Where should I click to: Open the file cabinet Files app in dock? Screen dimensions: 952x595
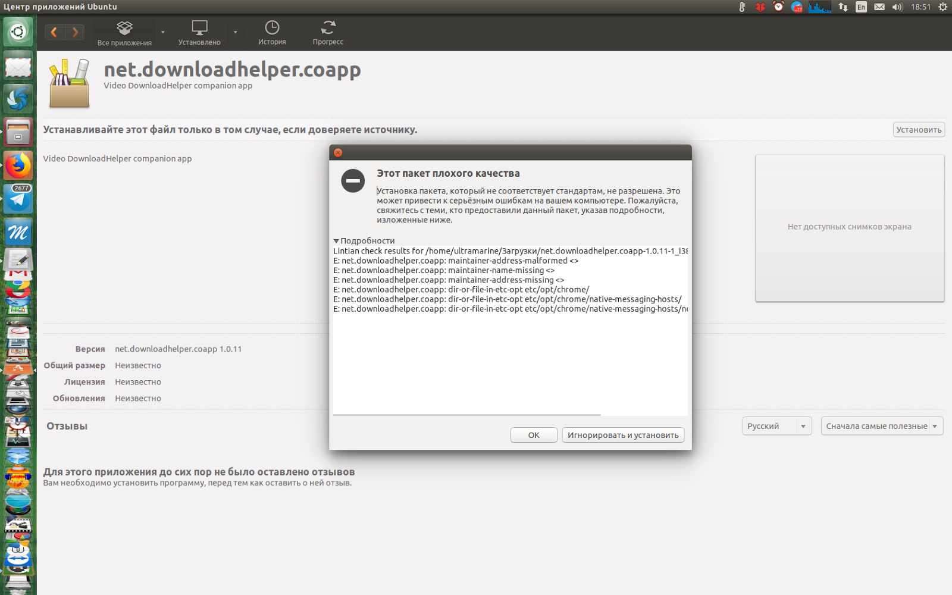18,131
